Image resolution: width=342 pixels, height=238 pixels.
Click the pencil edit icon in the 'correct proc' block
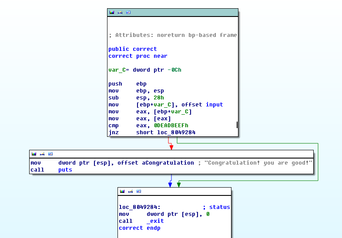[120, 13]
